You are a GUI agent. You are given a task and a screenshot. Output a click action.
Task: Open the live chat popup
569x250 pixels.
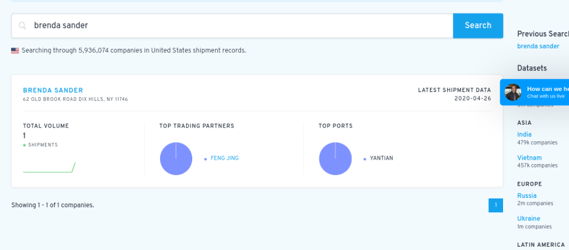tap(535, 92)
